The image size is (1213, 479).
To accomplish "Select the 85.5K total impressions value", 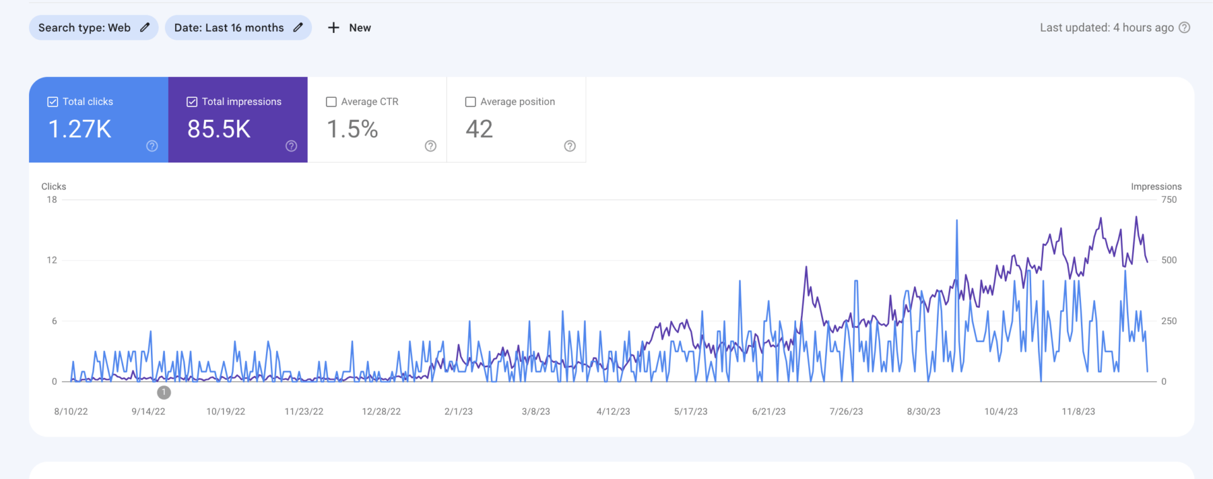I will (219, 130).
